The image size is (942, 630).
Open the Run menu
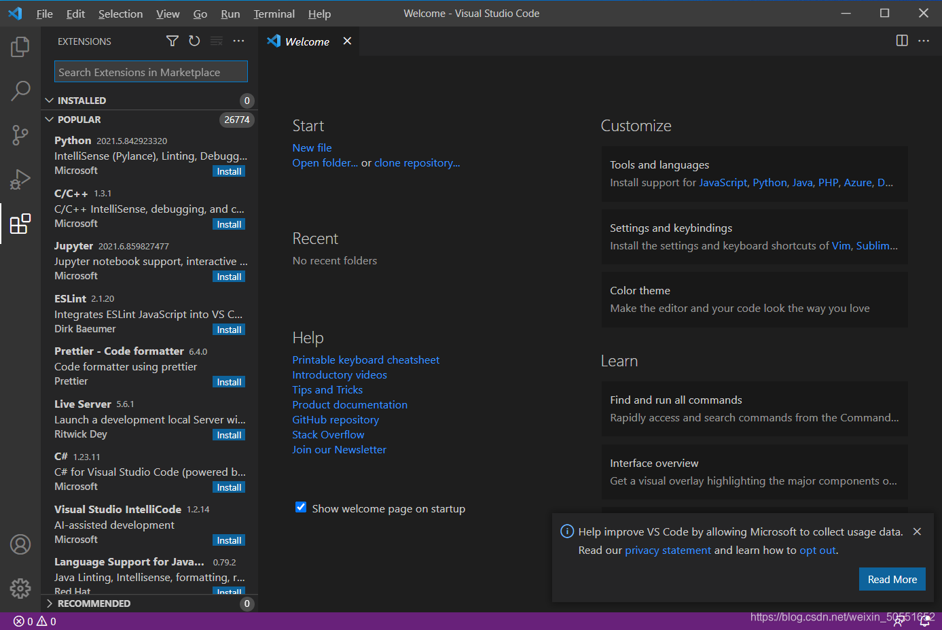pyautogui.click(x=230, y=14)
